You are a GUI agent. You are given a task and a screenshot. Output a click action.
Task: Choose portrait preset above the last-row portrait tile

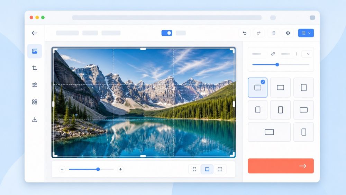tap(304, 87)
